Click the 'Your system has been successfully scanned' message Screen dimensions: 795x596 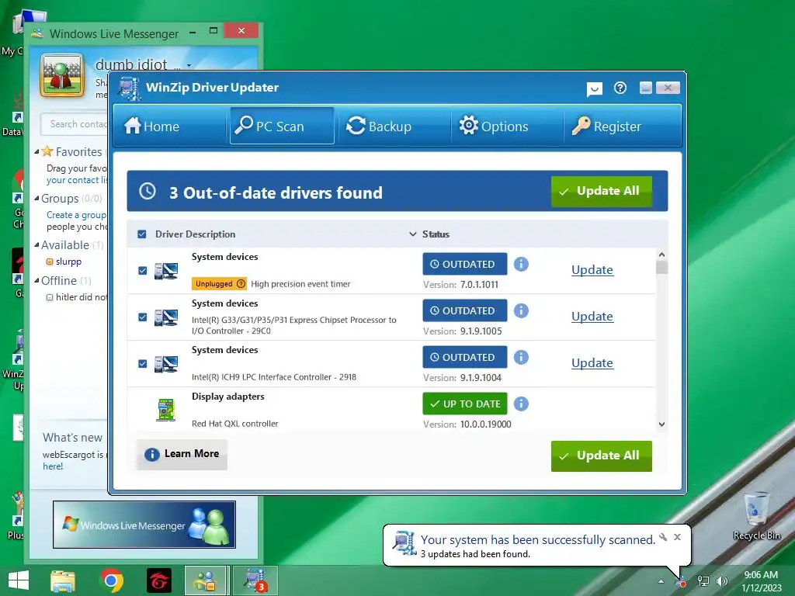click(538, 540)
